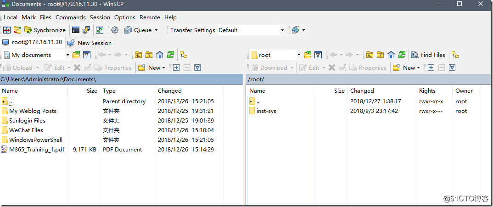Viewport: 493px width, 207px height.
Task: Open the Files menu
Action: point(45,17)
